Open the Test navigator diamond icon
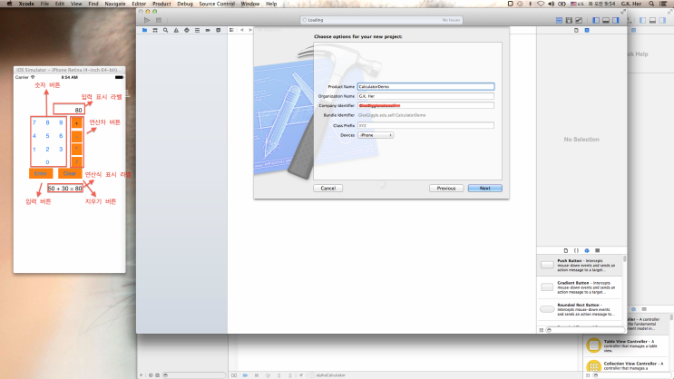The height and width of the screenshot is (379, 674). pos(187,30)
